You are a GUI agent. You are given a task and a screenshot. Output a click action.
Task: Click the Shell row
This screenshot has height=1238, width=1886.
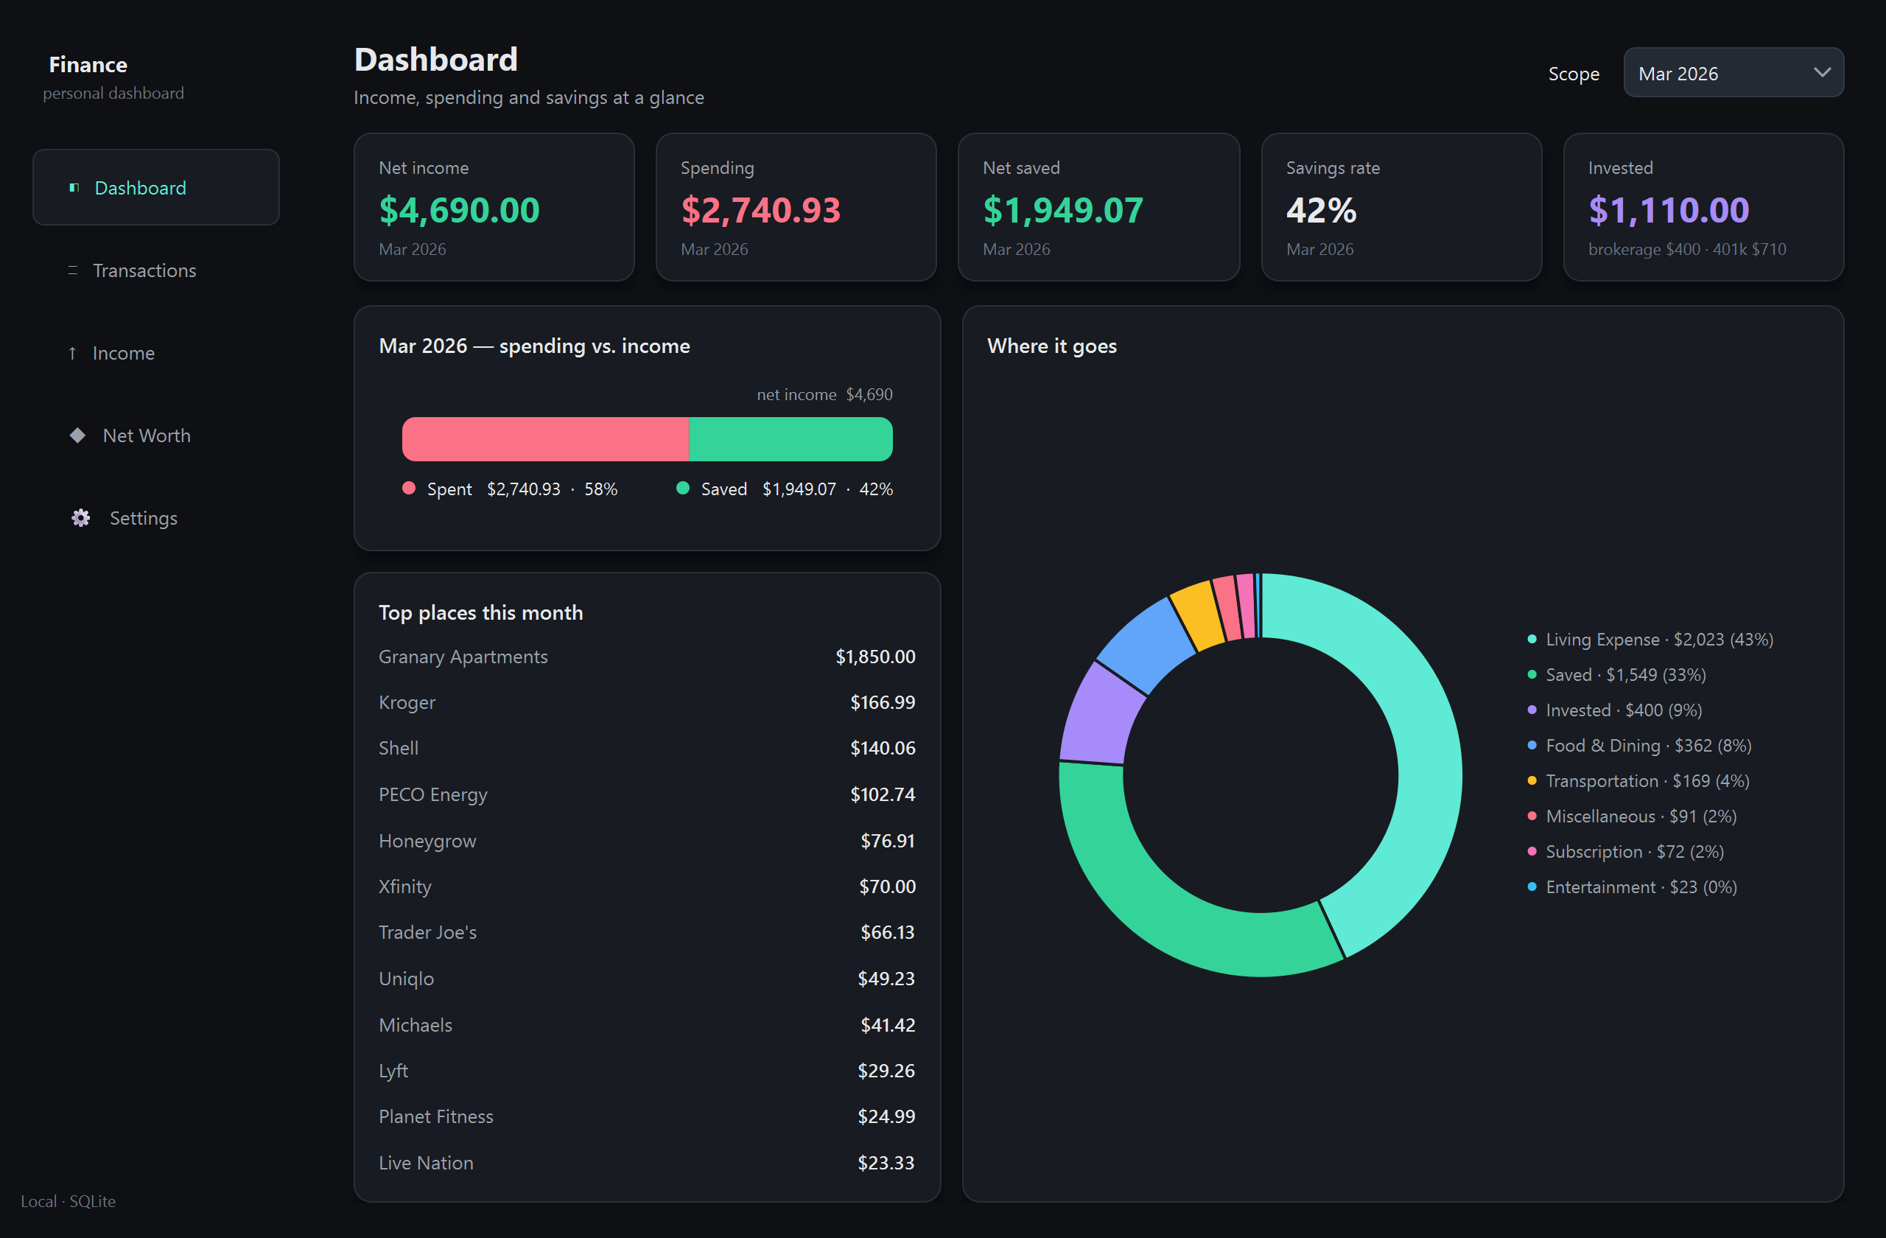coord(647,748)
